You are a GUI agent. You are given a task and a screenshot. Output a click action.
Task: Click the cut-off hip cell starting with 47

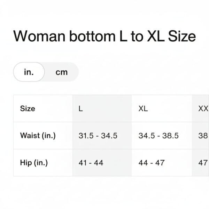pyautogui.click(x=203, y=163)
